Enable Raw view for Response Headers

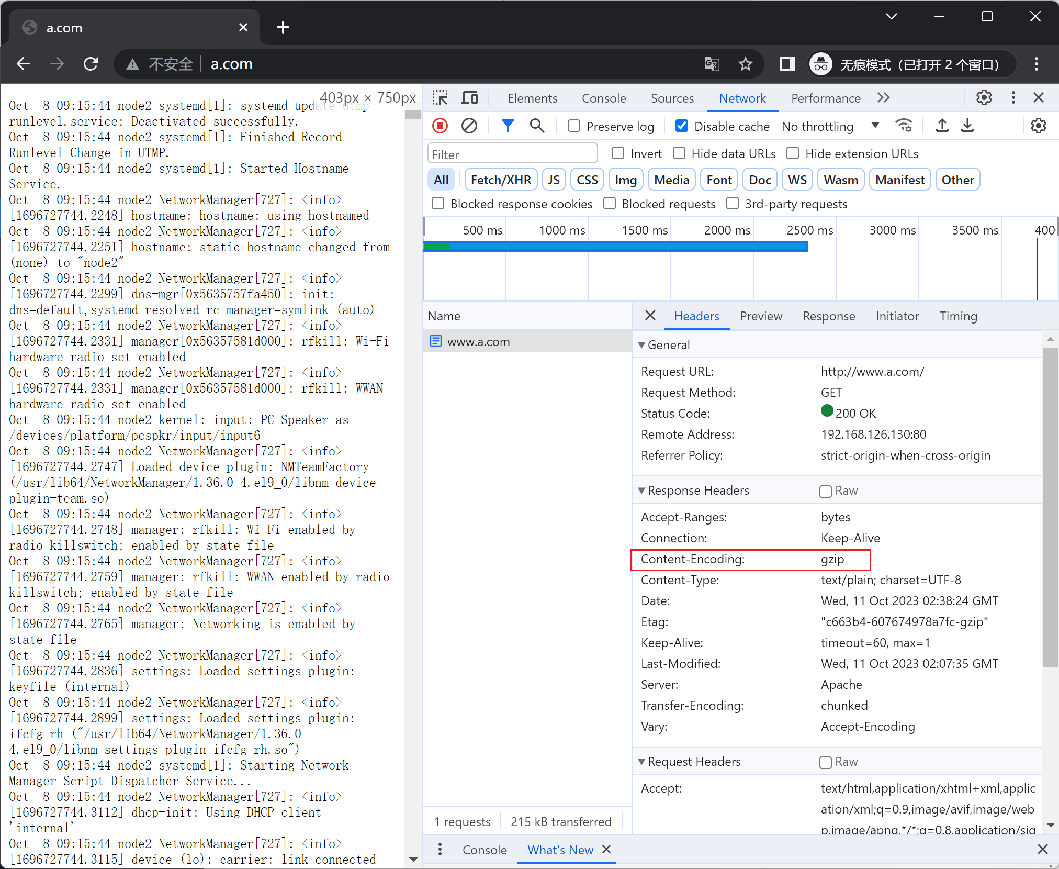826,491
